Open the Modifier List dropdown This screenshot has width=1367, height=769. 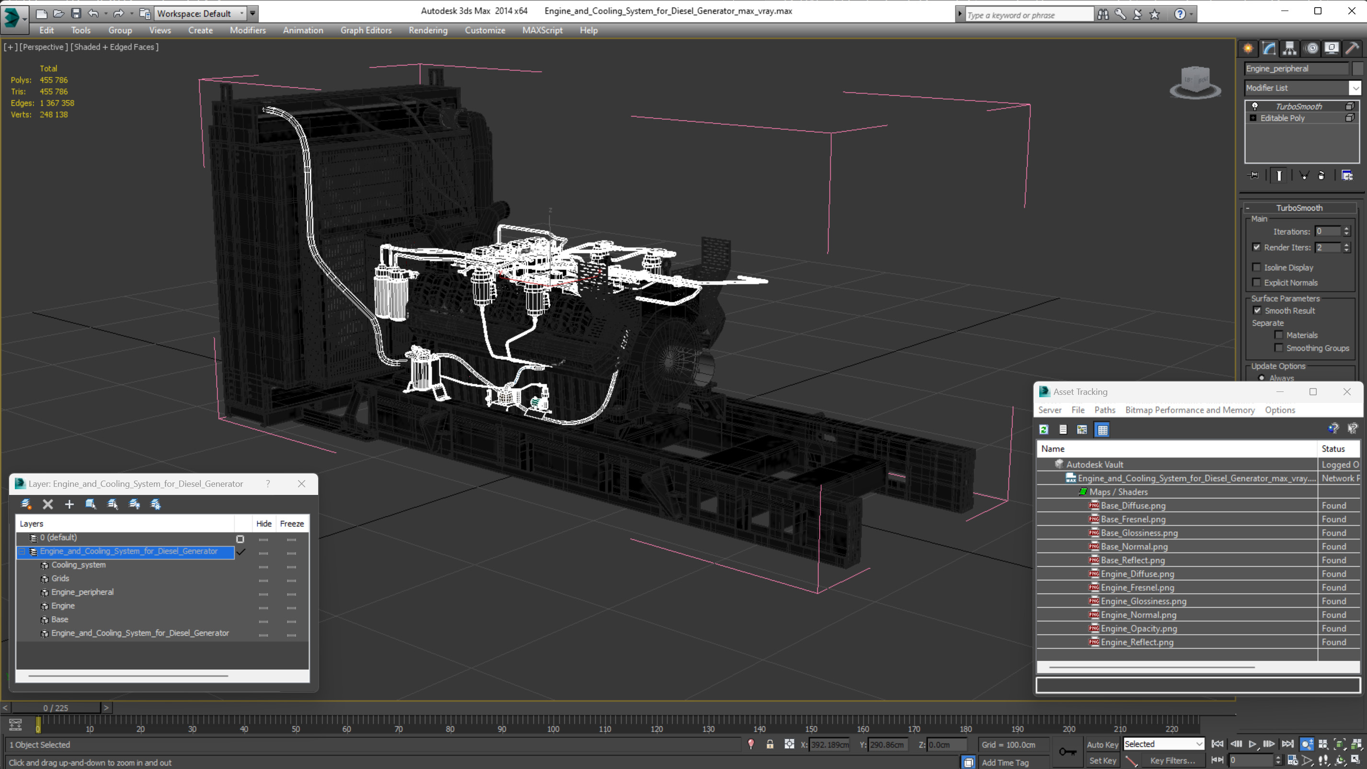pyautogui.click(x=1356, y=88)
